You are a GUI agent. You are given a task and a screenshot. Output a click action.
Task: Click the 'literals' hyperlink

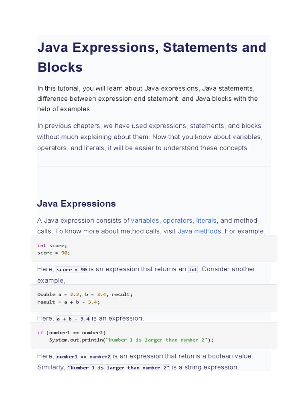(206, 220)
